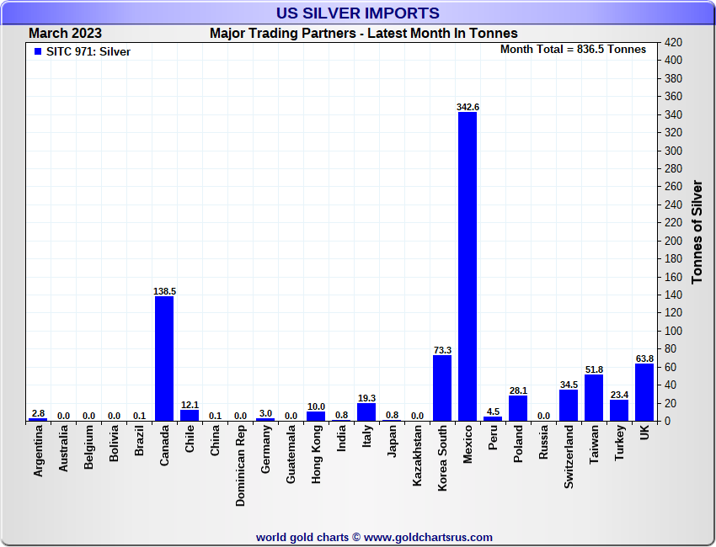Click the blue SITC 971 Silver legend swatch
Screen dimensions: 716x547
pyautogui.click(x=37, y=52)
